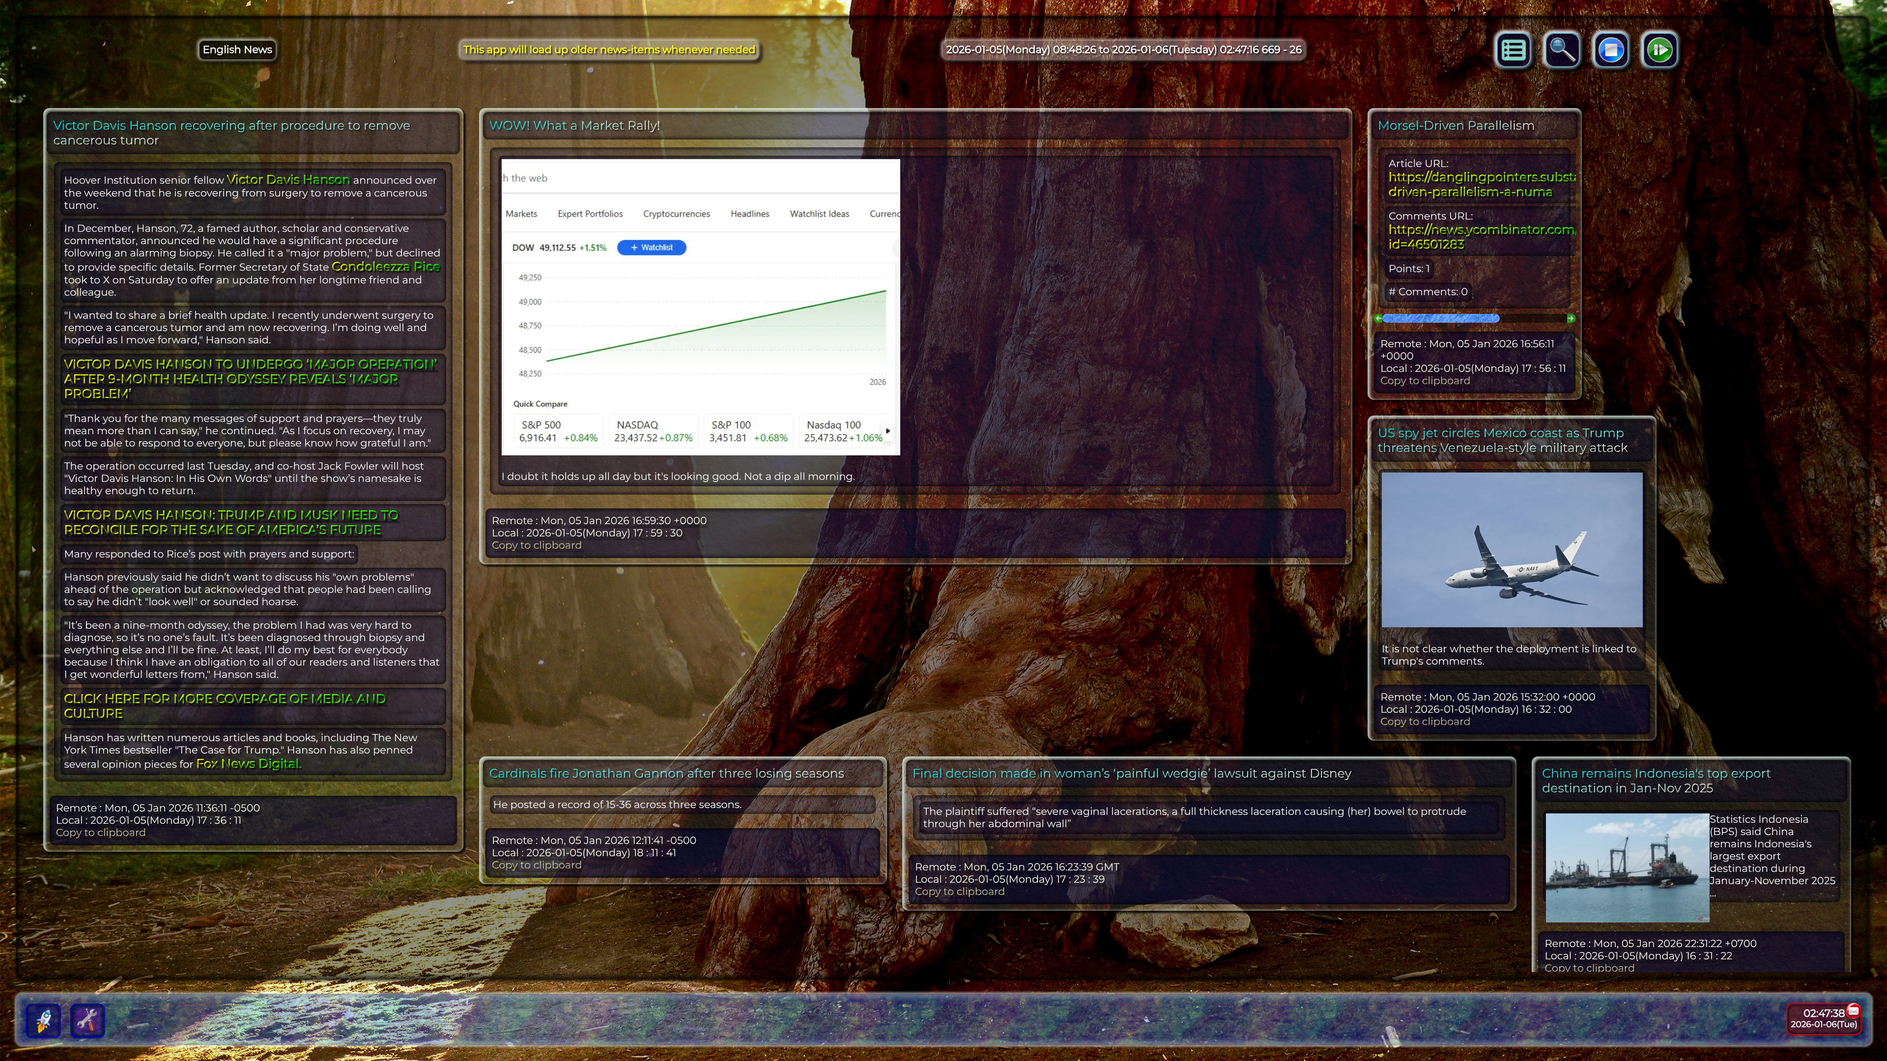The image size is (1887, 1061).
Task: Click the Condoleezza Rice highlighted link
Action: tap(385, 267)
